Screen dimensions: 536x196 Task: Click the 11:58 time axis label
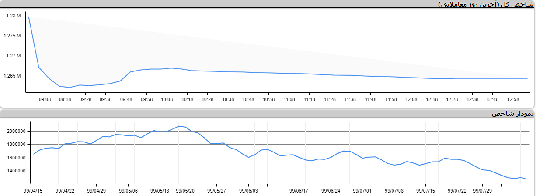tap(390, 100)
